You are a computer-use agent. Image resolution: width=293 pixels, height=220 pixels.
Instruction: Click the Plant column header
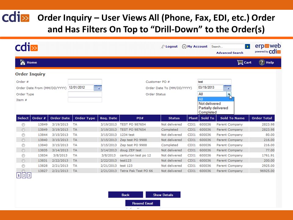(x=193, y=118)
